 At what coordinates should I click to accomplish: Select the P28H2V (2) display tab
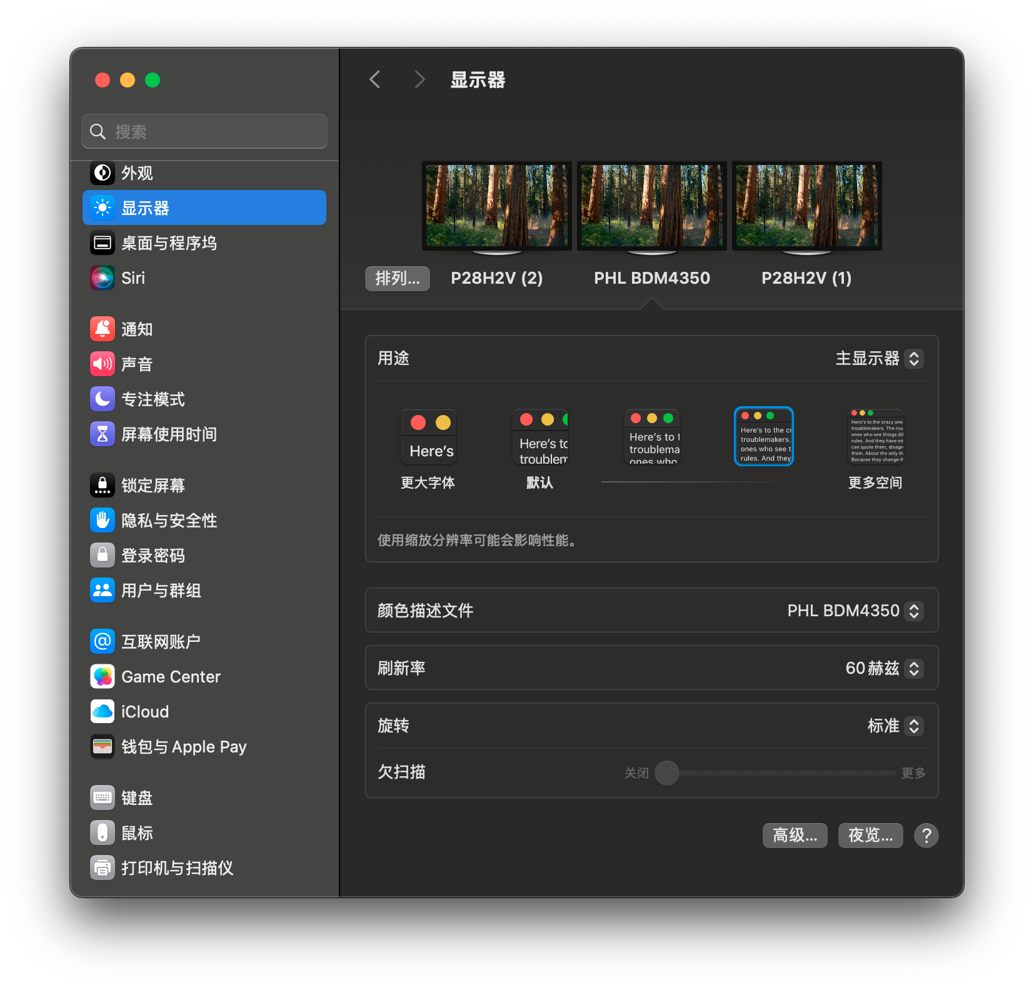(497, 278)
